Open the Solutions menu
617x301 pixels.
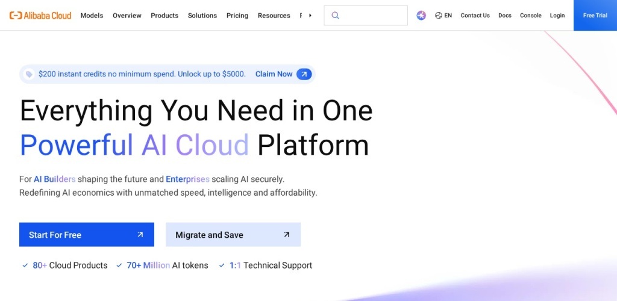click(202, 16)
